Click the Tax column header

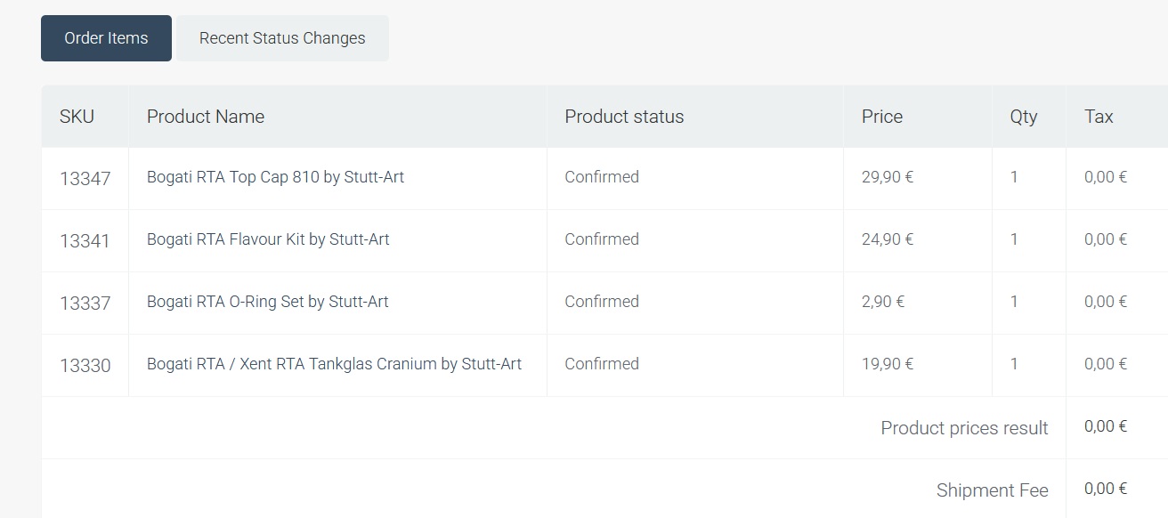1099,117
